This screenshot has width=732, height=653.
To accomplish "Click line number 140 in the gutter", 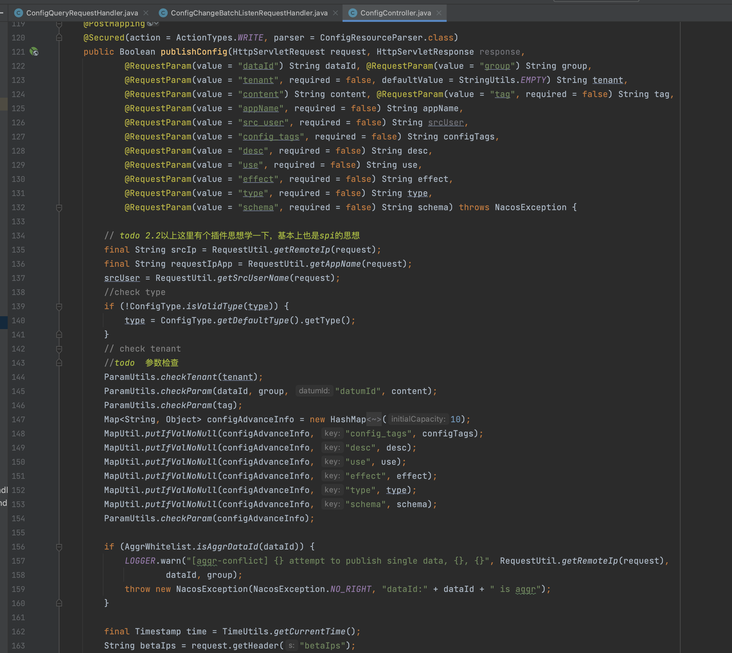I will pyautogui.click(x=18, y=320).
